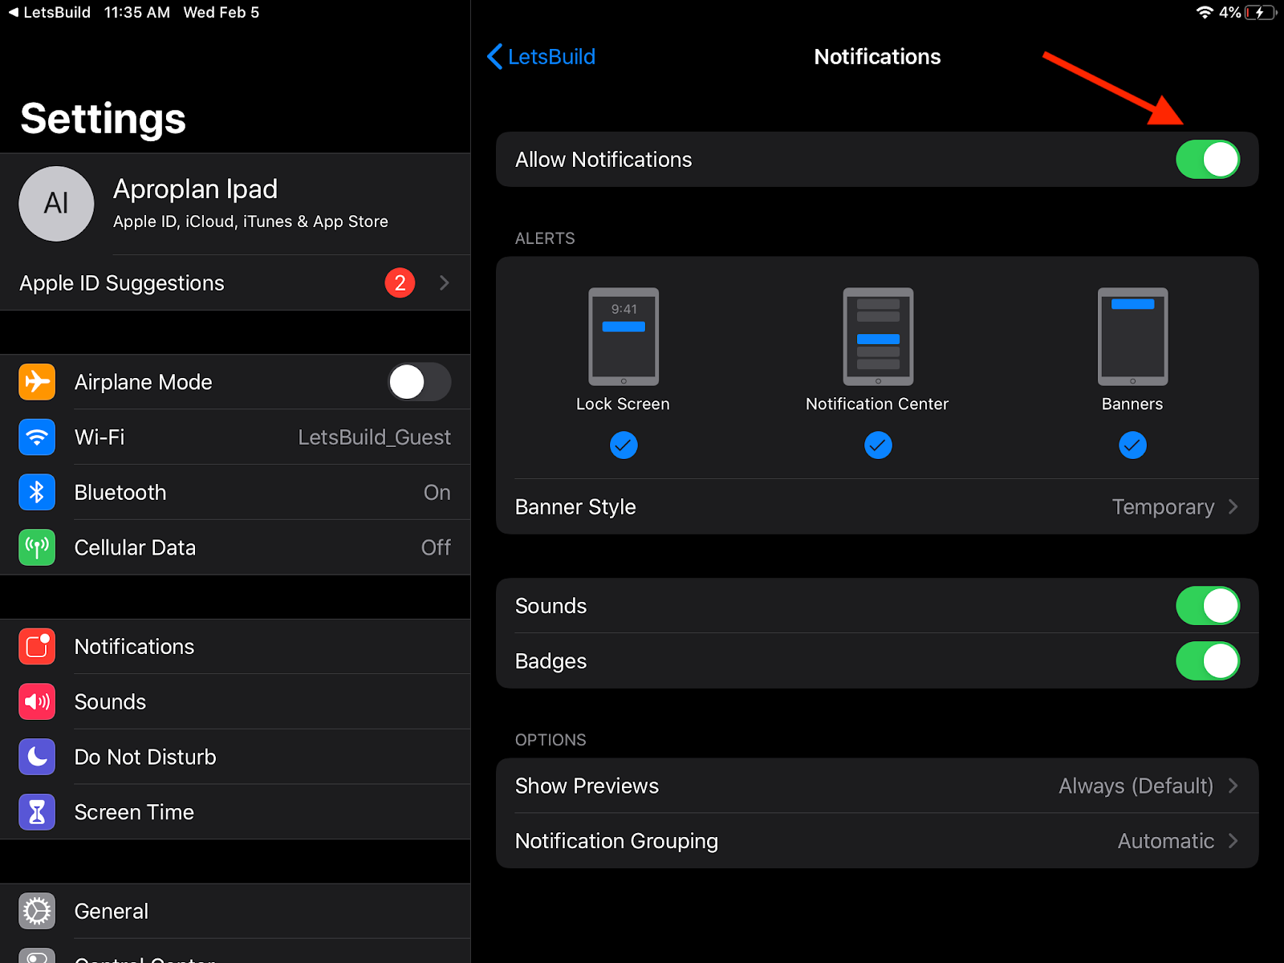Uncheck the Banners alert checkmark
Screen dimensions: 1284x963
point(1132,445)
